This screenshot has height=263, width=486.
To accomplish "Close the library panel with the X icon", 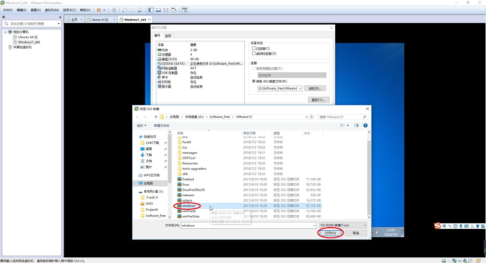I will click(60, 17).
